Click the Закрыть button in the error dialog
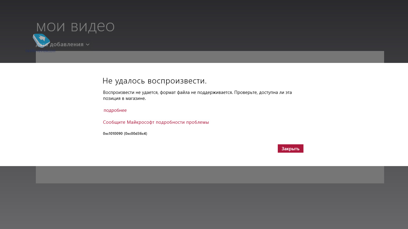The height and width of the screenshot is (229, 408). click(x=290, y=148)
